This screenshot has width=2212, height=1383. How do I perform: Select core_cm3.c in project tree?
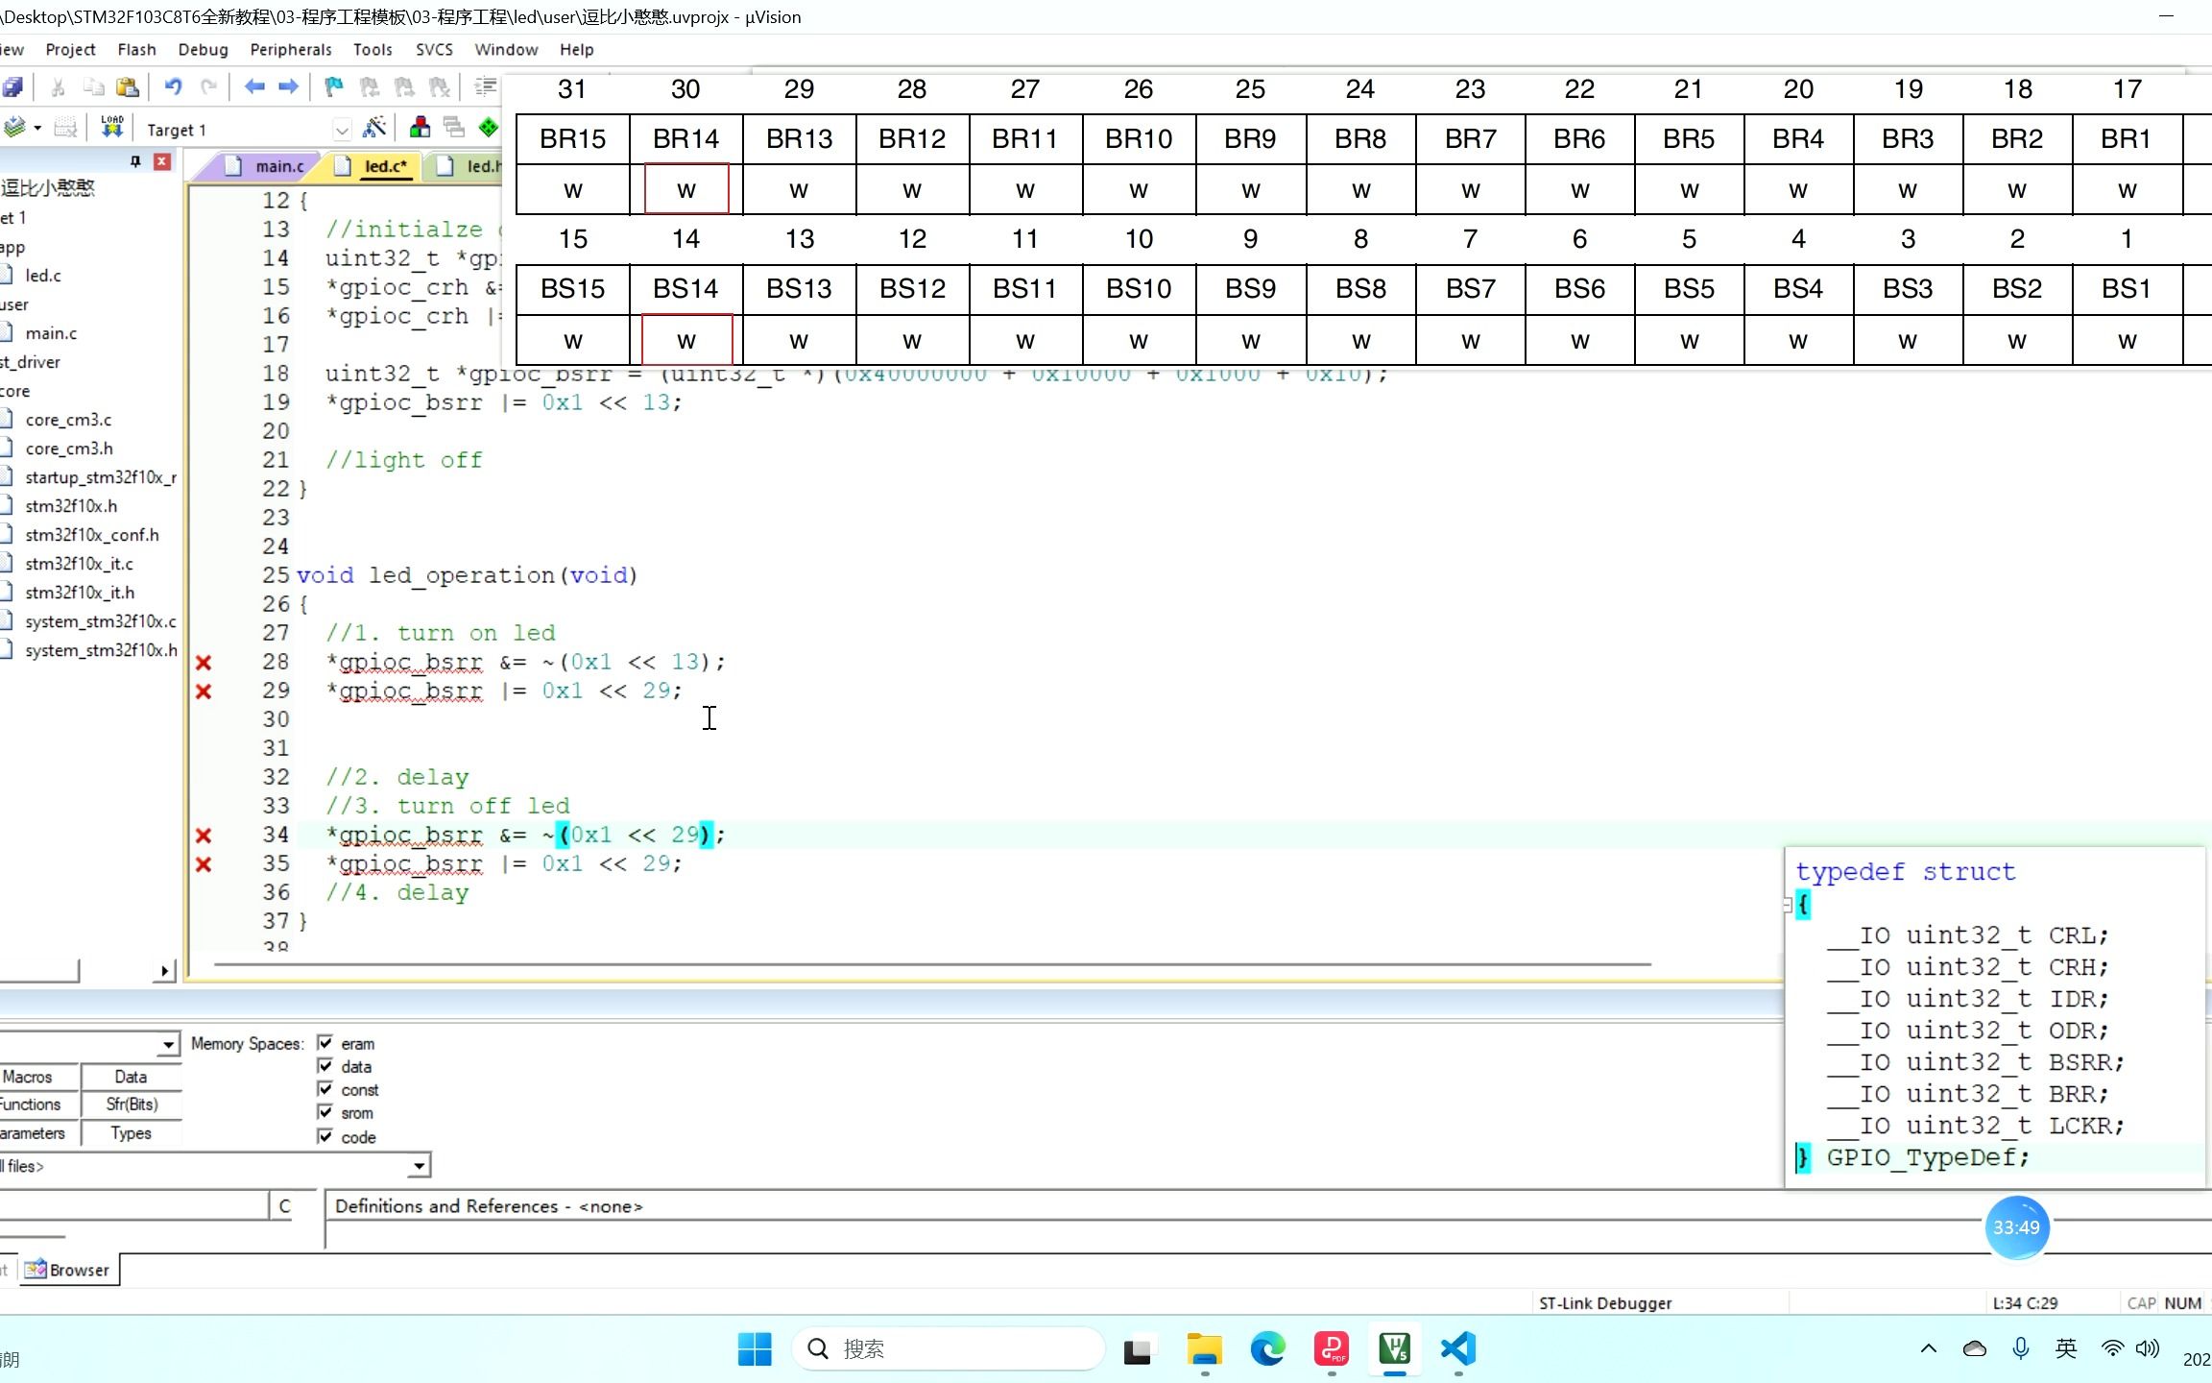[x=68, y=420]
